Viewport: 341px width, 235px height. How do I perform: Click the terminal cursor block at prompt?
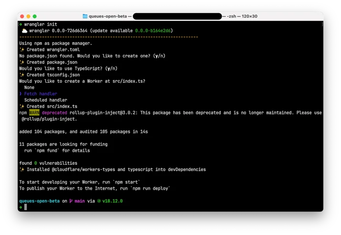(x=26, y=207)
